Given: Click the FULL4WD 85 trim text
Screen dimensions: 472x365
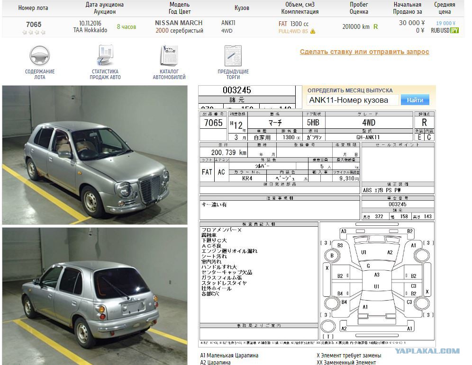Looking at the screenshot, I should 293,31.
